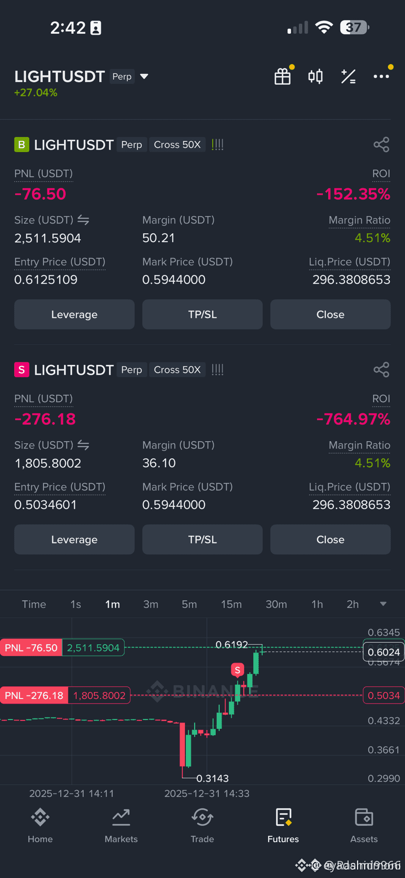Select the 30m chart interval
405x878 pixels.
coord(276,604)
